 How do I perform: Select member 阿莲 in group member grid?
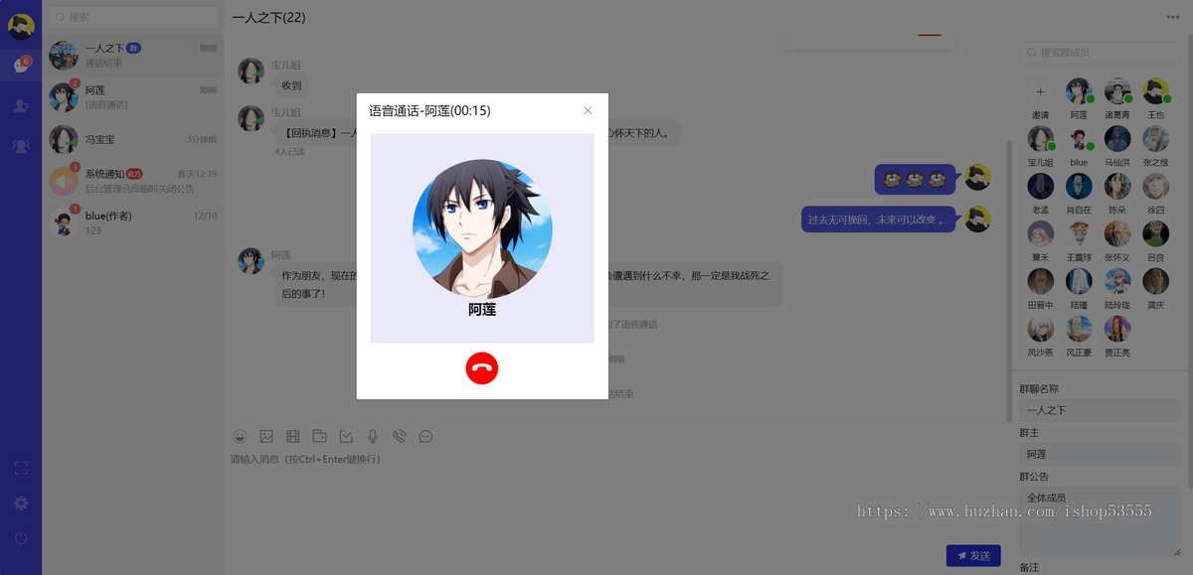(1079, 91)
